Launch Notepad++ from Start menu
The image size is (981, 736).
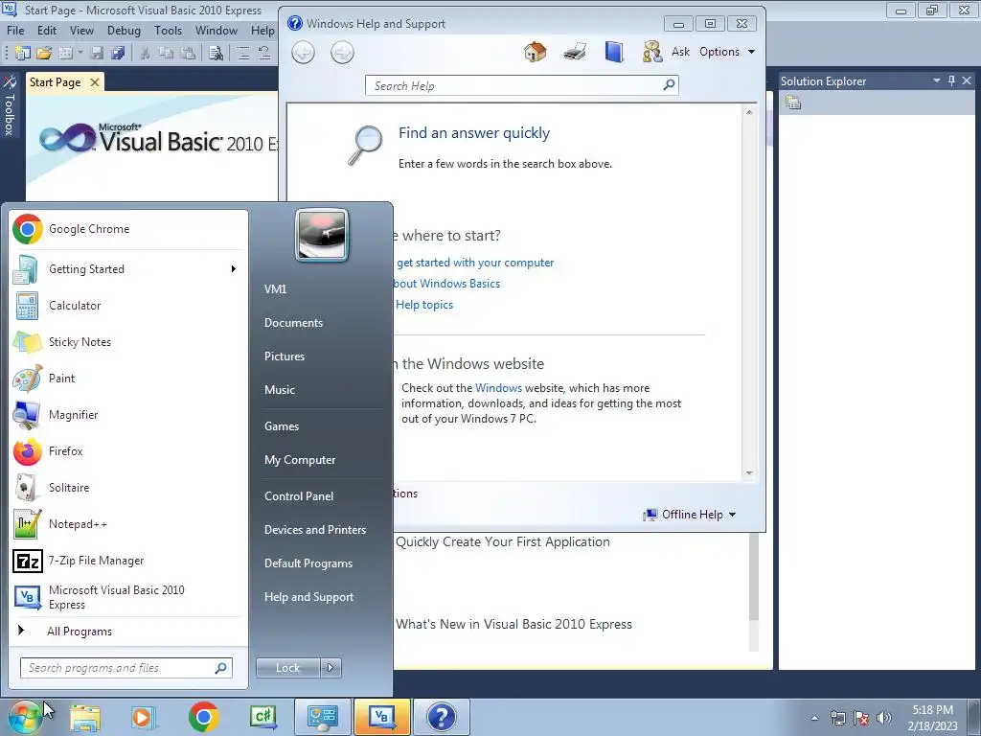[128, 524]
